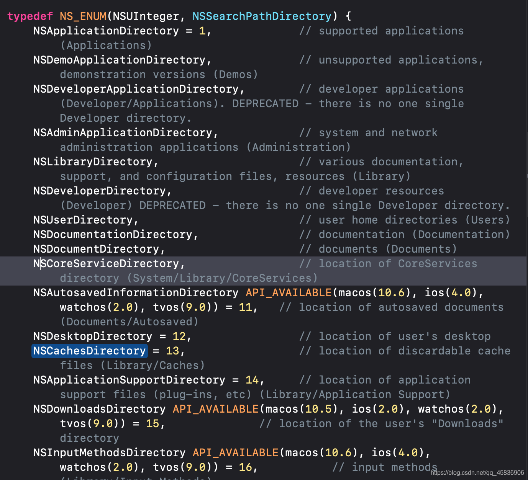Click NSDownloadsDirectory enum case
Image resolution: width=528 pixels, height=480 pixels.
point(100,409)
